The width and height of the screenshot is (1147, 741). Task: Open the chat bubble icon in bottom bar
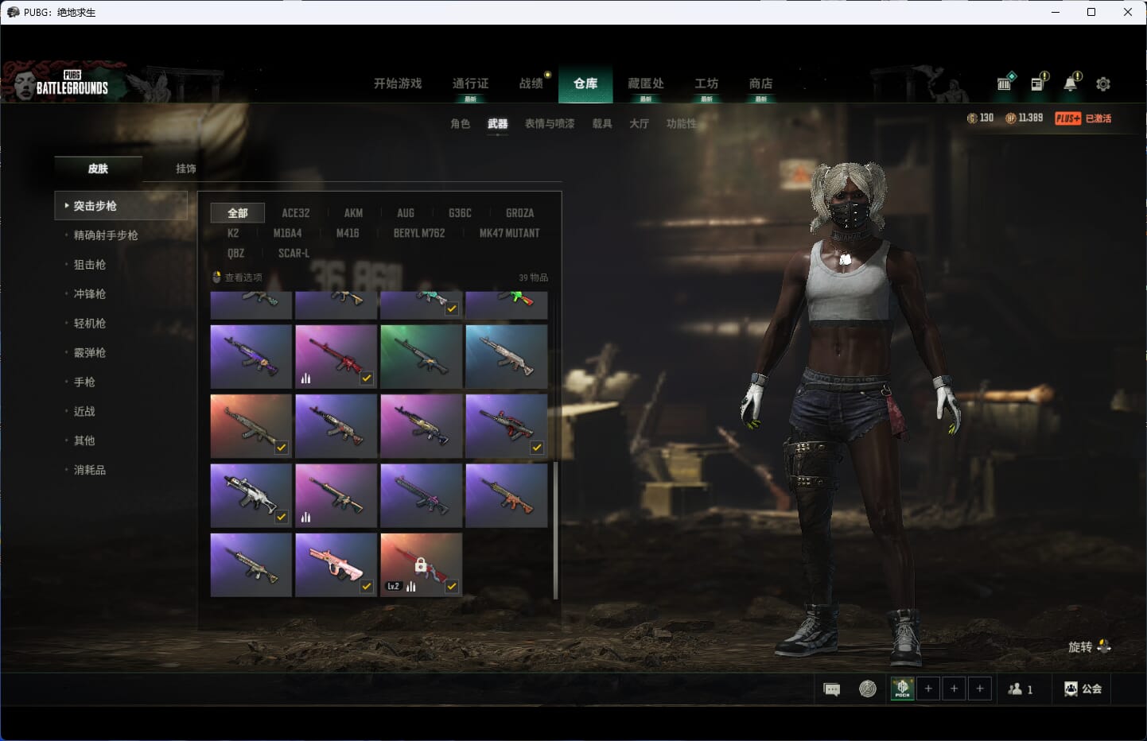832,689
